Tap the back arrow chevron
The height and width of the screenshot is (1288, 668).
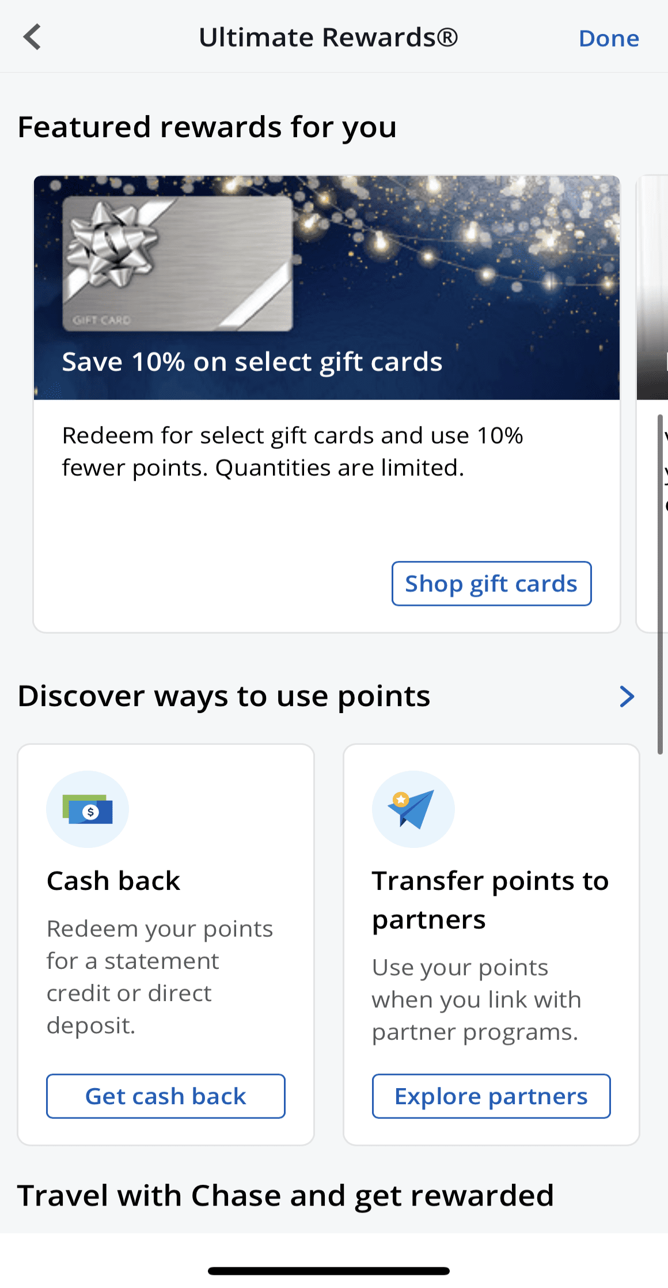[33, 36]
